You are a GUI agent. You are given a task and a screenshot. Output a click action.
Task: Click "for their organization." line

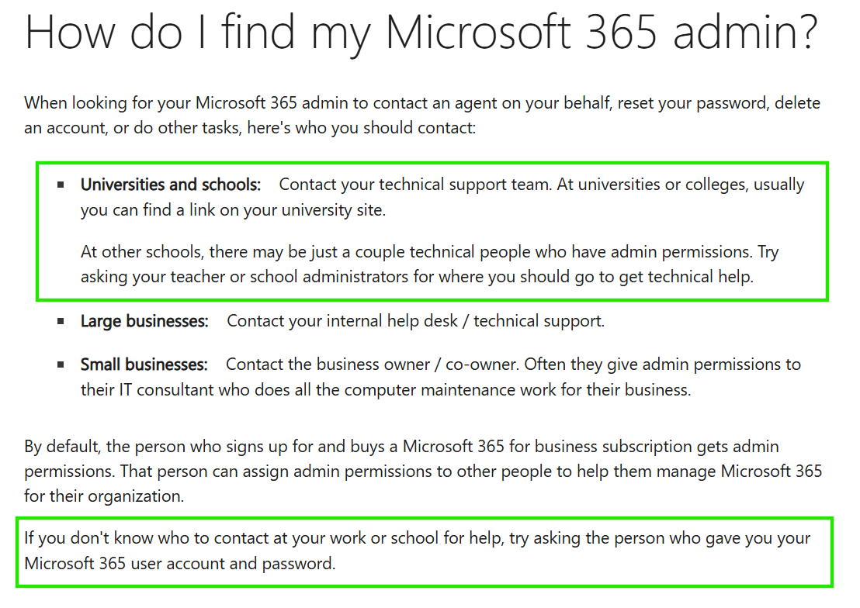pyautogui.click(x=104, y=496)
